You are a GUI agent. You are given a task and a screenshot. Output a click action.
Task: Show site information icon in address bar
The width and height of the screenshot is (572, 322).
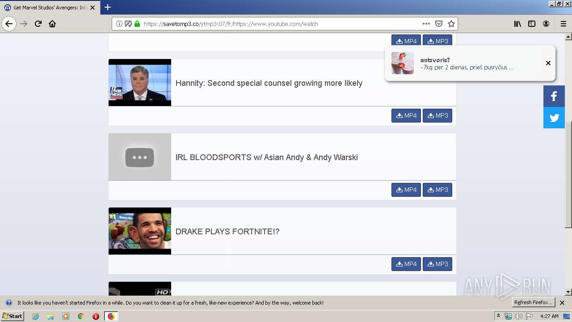click(119, 24)
